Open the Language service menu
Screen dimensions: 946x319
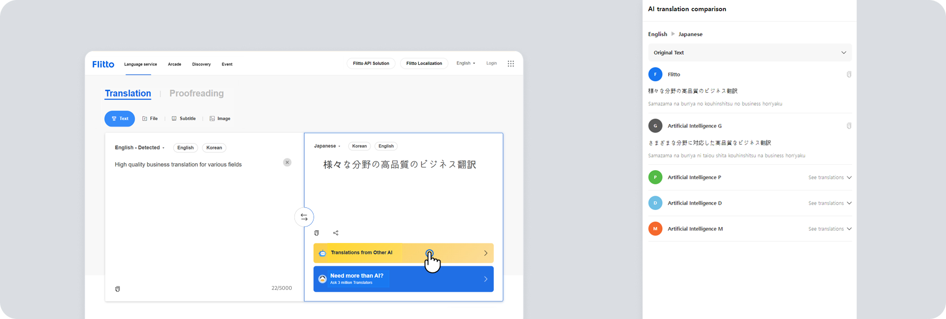pyautogui.click(x=140, y=64)
